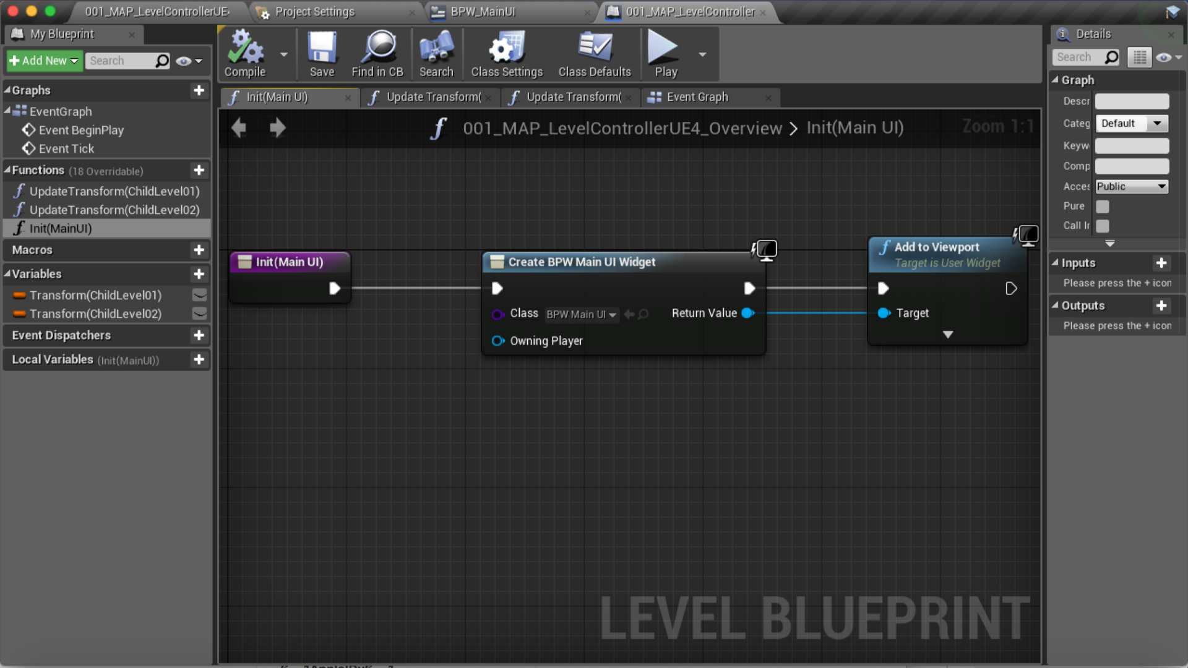Open the Category dropdown showing Default
This screenshot has height=668, width=1188.
coord(1131,123)
